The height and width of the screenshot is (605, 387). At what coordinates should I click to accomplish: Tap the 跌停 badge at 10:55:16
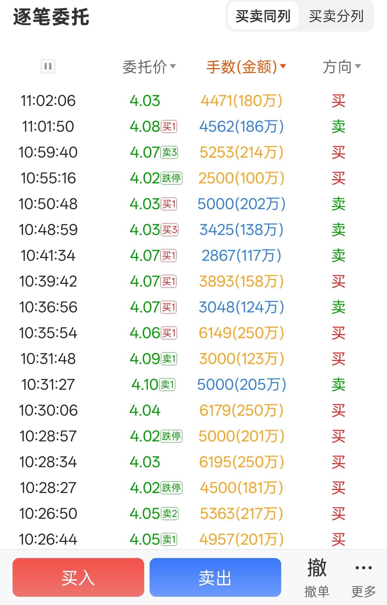click(x=171, y=178)
